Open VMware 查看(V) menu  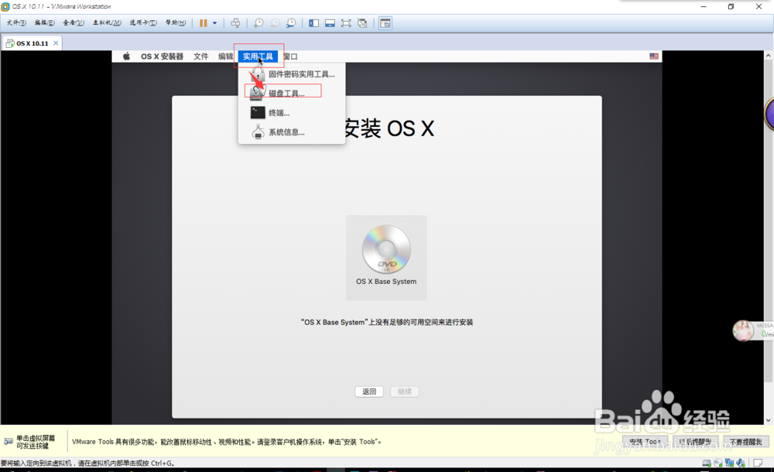pyautogui.click(x=73, y=22)
